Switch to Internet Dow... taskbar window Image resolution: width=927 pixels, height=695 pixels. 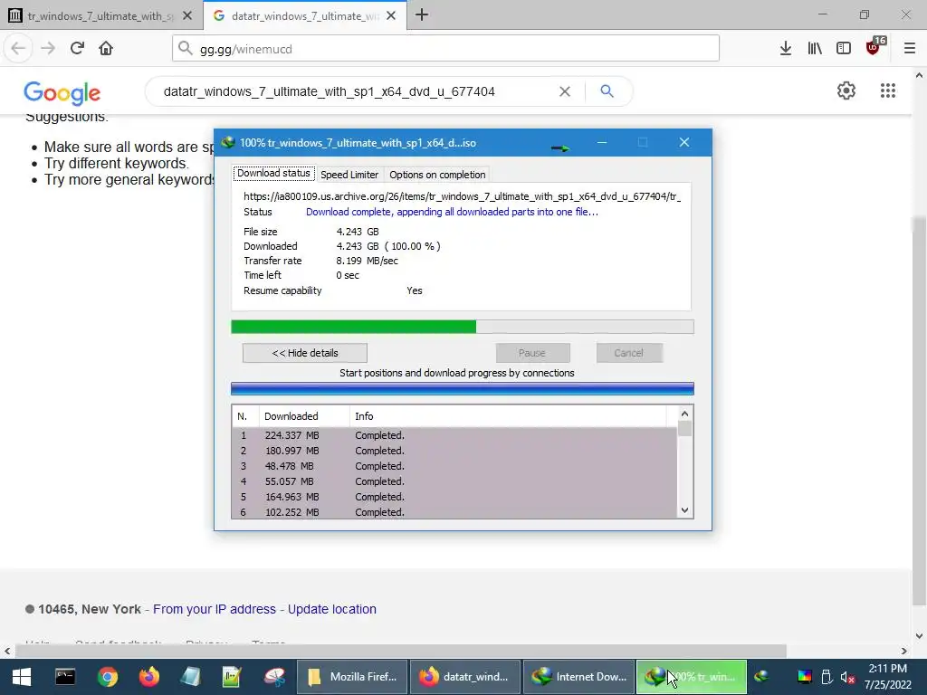[x=578, y=677]
